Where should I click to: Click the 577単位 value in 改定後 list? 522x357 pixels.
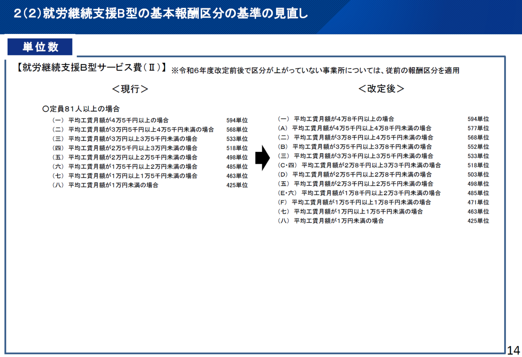(x=478, y=128)
